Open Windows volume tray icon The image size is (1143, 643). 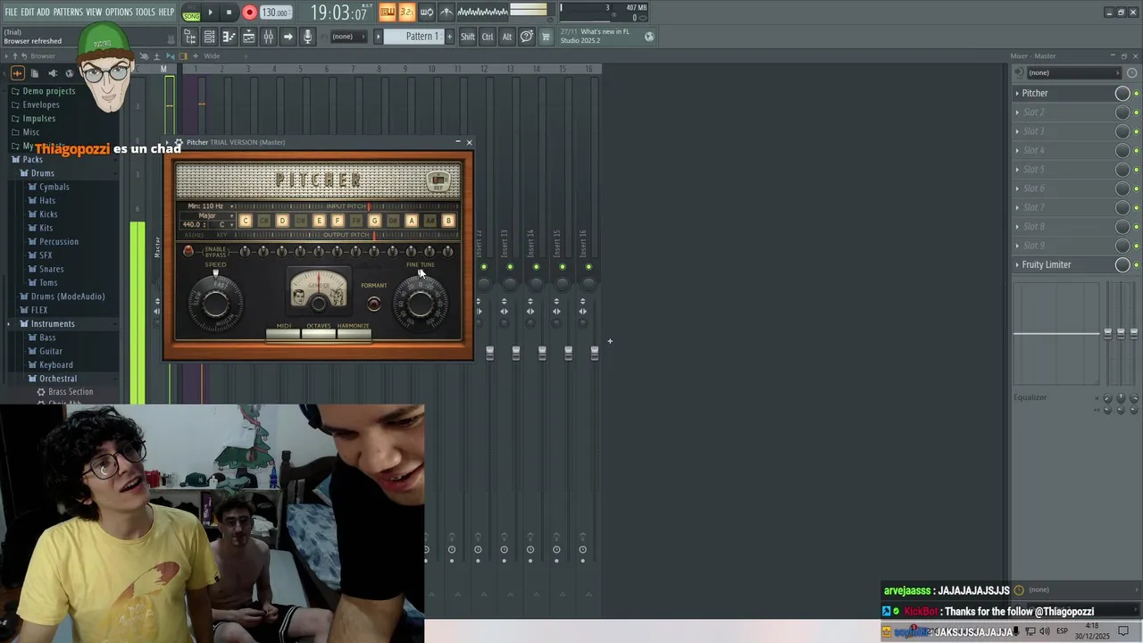[x=1045, y=631]
